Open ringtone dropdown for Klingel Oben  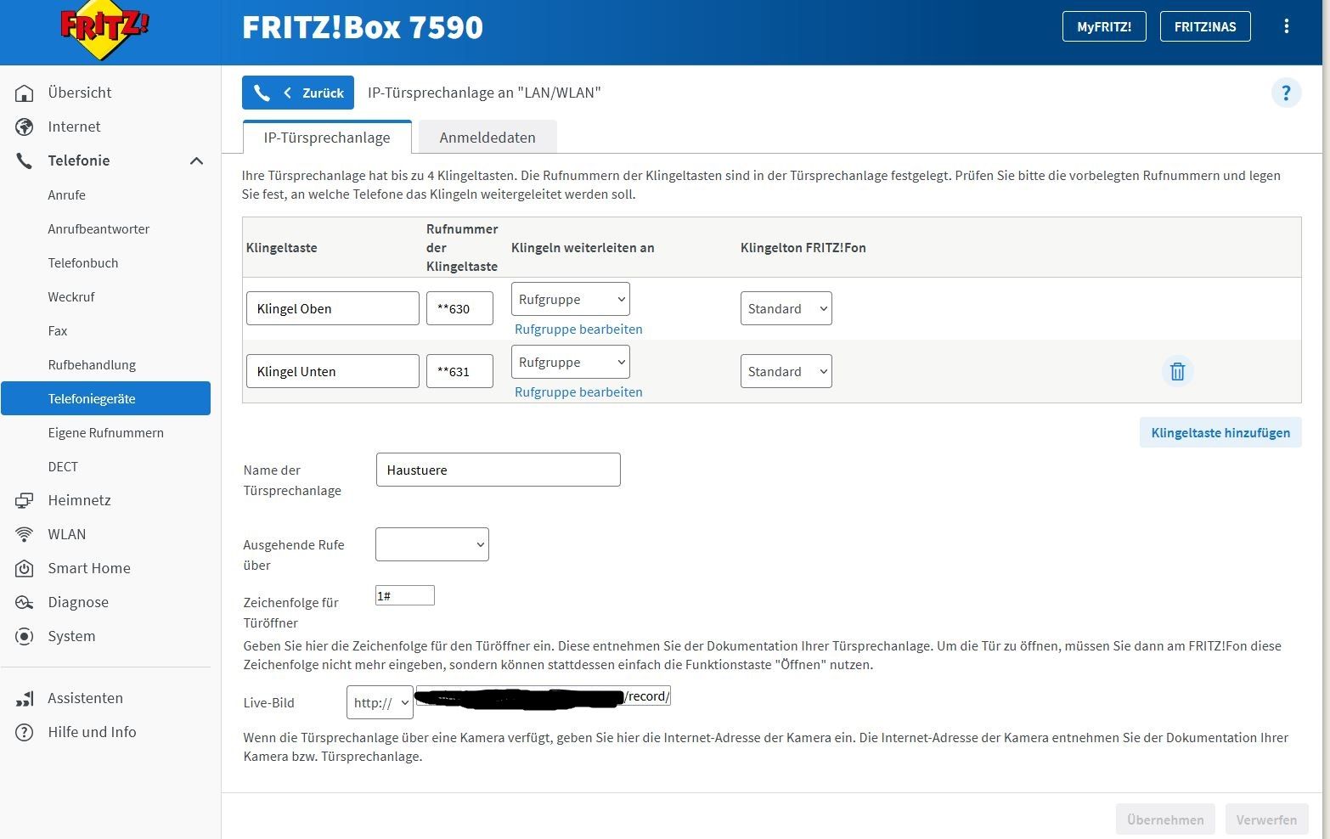[x=786, y=308]
